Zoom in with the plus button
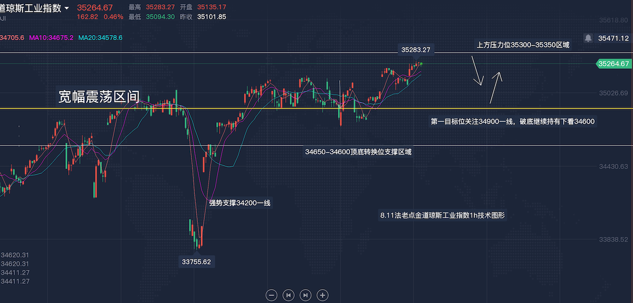The width and height of the screenshot is (633, 303). [x=322, y=295]
